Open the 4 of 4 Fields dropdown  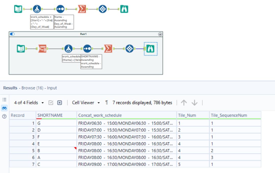tap(29, 102)
